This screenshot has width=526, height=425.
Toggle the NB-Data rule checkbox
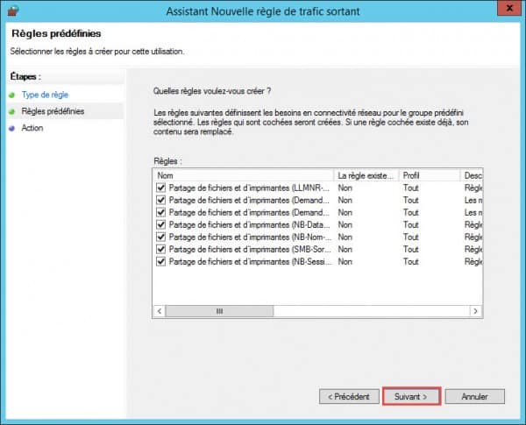point(160,224)
